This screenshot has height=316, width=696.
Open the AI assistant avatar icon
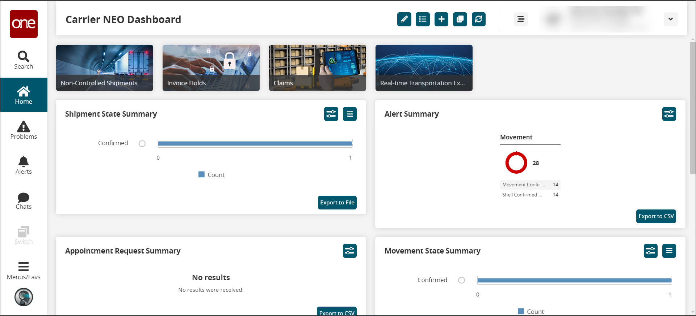[x=24, y=297]
